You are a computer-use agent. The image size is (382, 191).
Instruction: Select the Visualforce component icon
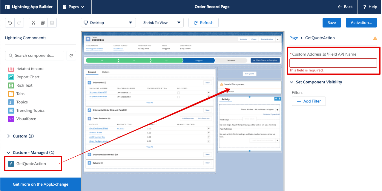11,119
